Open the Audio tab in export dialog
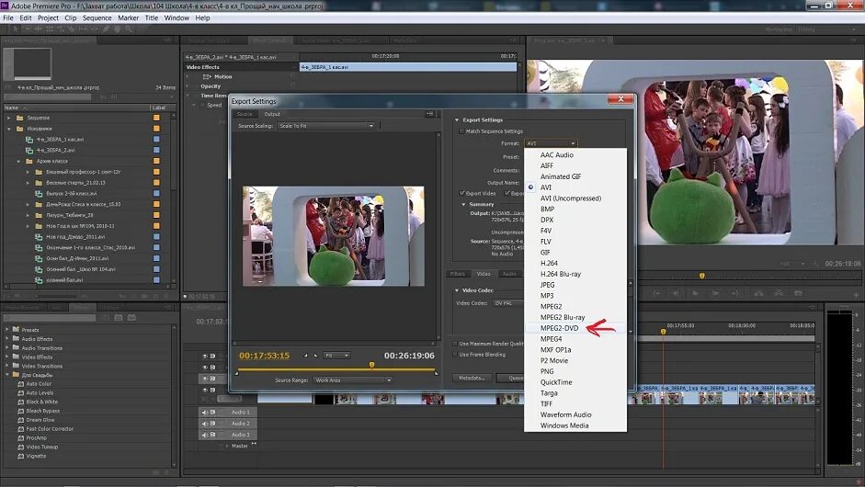 [509, 274]
